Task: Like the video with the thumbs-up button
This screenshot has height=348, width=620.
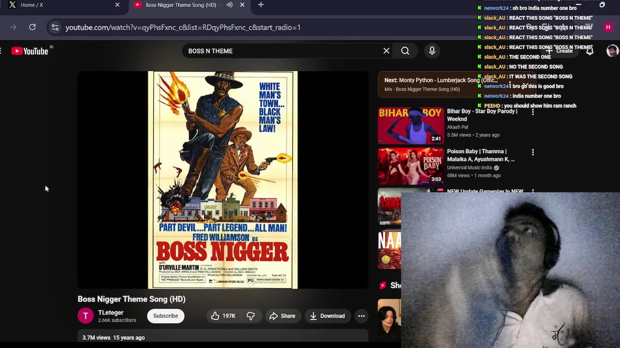Action: click(x=223, y=316)
